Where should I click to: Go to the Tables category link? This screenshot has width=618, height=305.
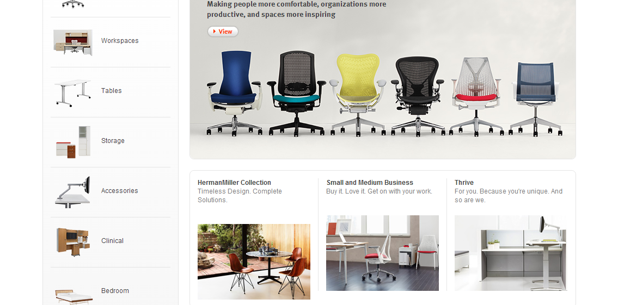pos(111,90)
